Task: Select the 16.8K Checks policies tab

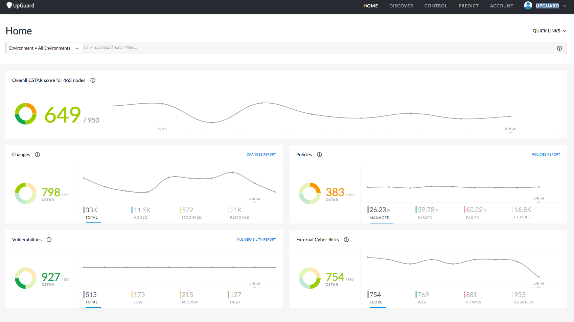Action: tap(522, 213)
